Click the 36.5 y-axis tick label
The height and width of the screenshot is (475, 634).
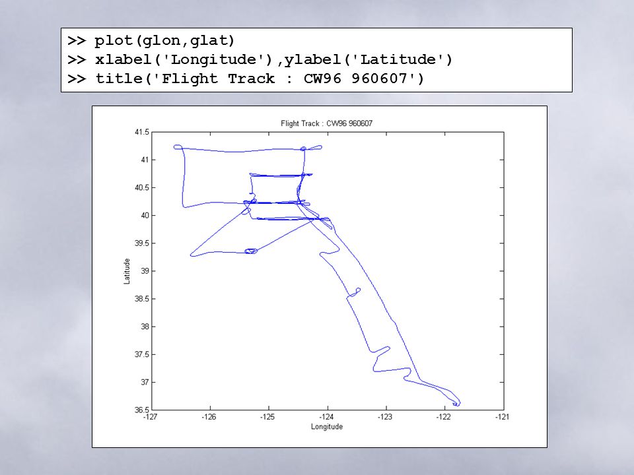142,410
